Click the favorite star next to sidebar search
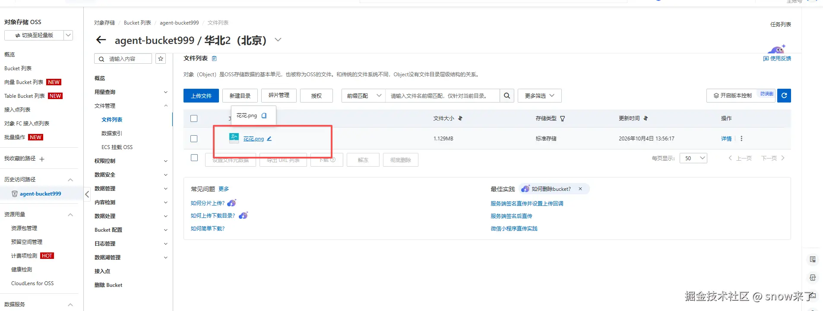The width and height of the screenshot is (823, 311). click(161, 59)
